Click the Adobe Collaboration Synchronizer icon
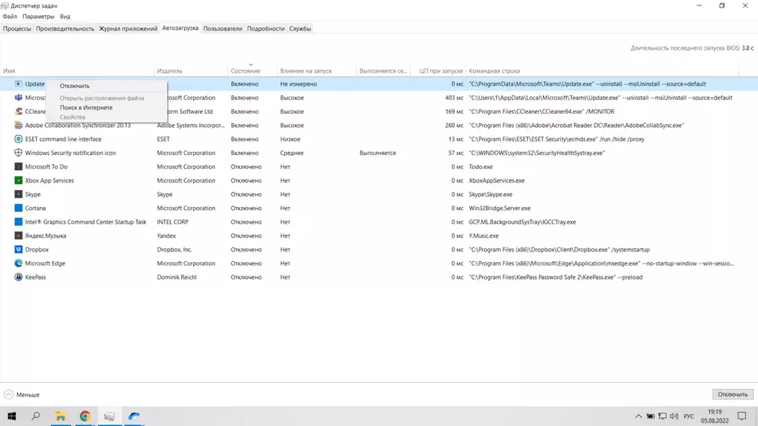Viewport: 758px width, 426px height. (19, 125)
